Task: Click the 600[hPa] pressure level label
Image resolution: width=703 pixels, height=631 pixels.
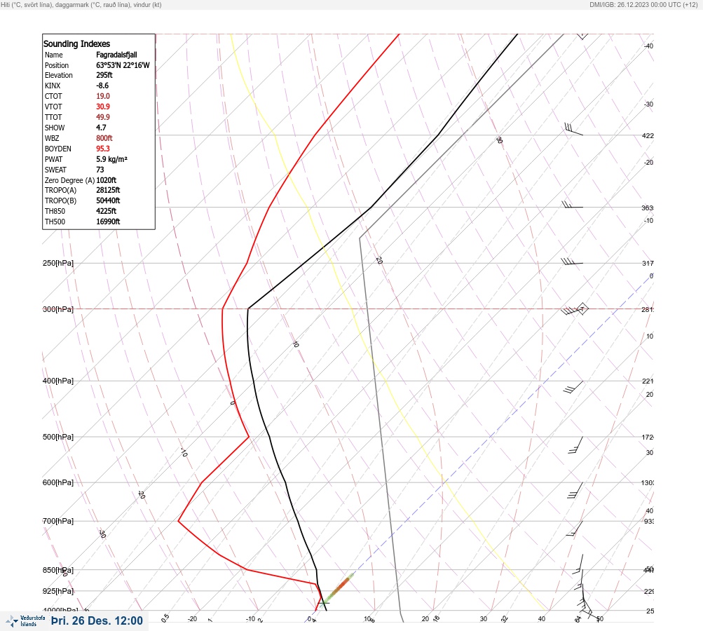Action: point(58,482)
